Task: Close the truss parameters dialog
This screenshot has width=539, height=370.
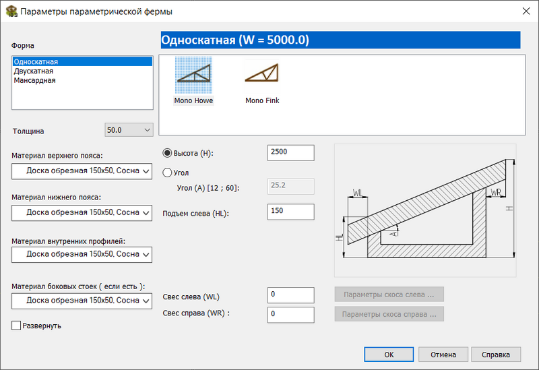Action: (x=526, y=11)
